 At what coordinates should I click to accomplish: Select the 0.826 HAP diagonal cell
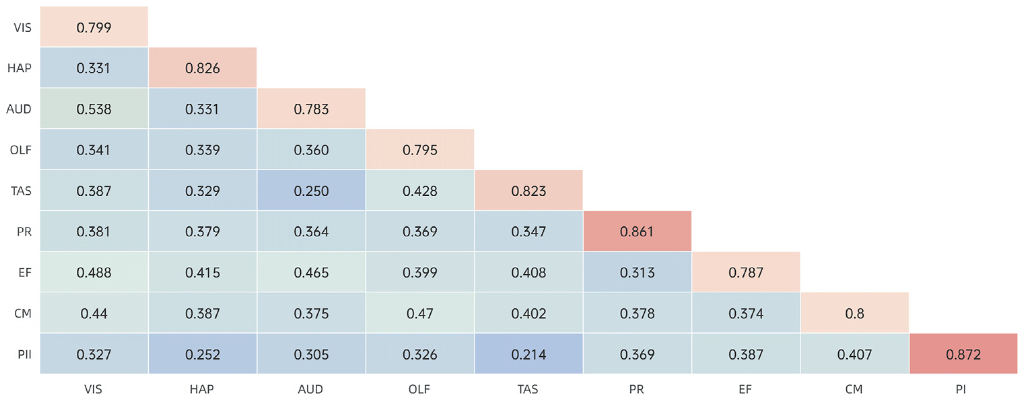pyautogui.click(x=203, y=68)
